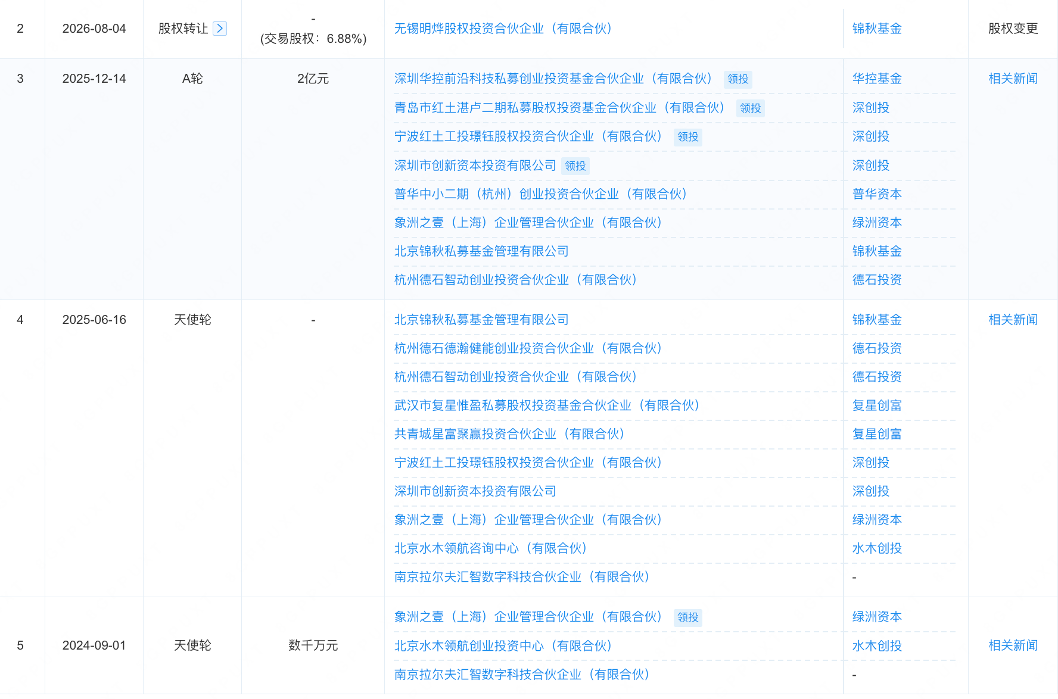Screen dimensions: 1058x699
Task: Click the 领投 tag beside 深圳华控前沿科技
Action: point(738,79)
